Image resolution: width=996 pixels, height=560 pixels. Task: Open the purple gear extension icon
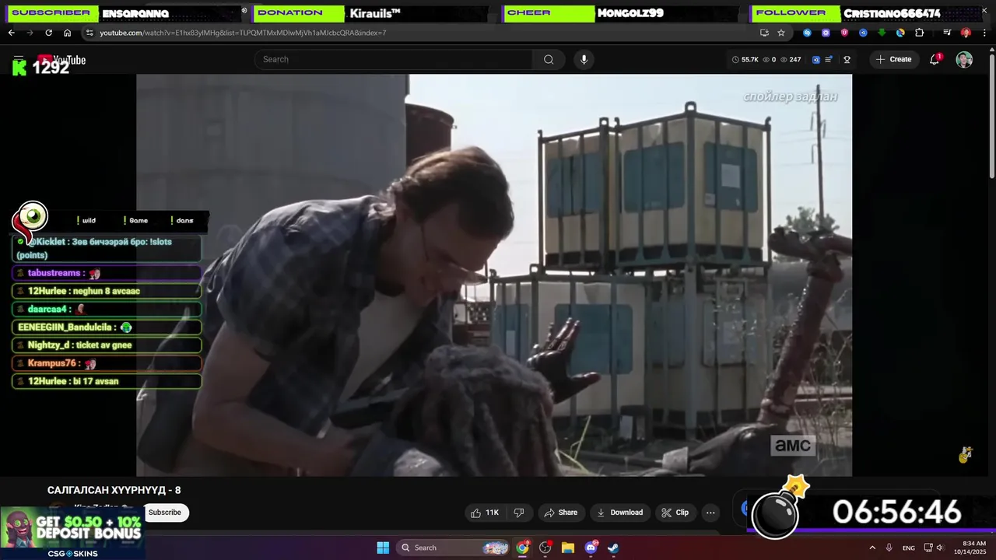826,33
